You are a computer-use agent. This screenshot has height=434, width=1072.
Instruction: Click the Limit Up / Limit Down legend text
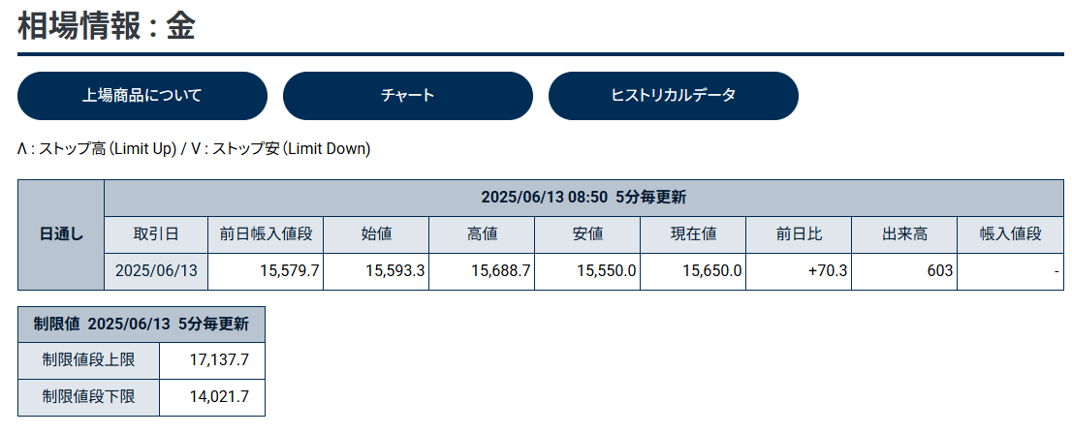point(194,149)
